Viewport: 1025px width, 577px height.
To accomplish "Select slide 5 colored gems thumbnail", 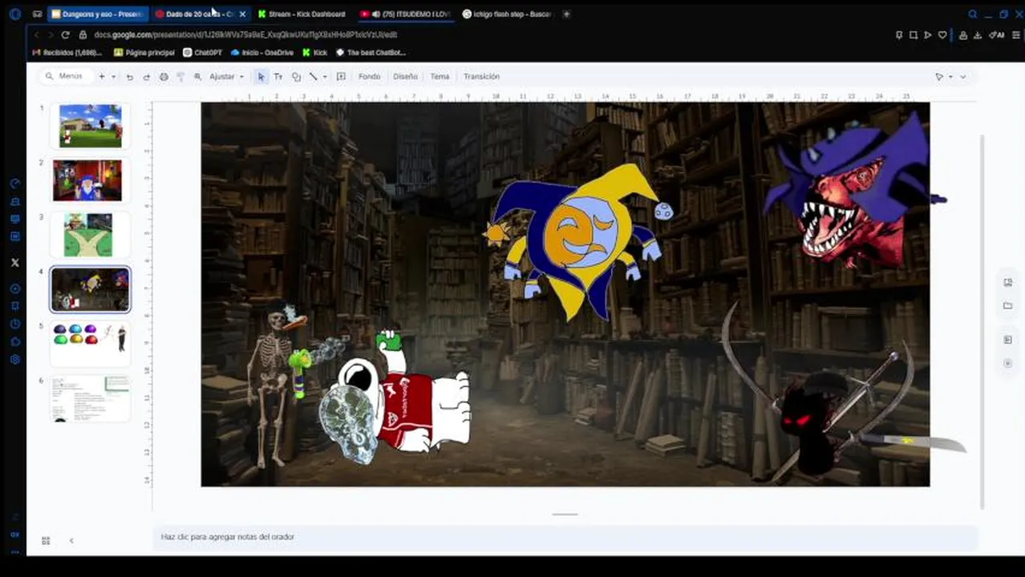I will click(91, 343).
